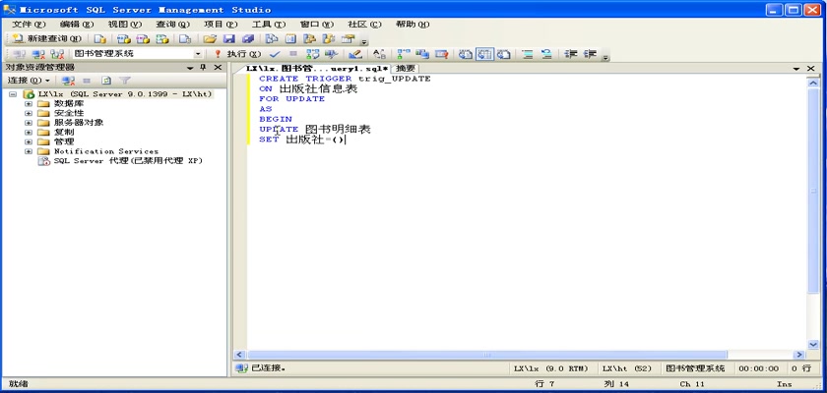Open a Database Engine Query

point(100,38)
